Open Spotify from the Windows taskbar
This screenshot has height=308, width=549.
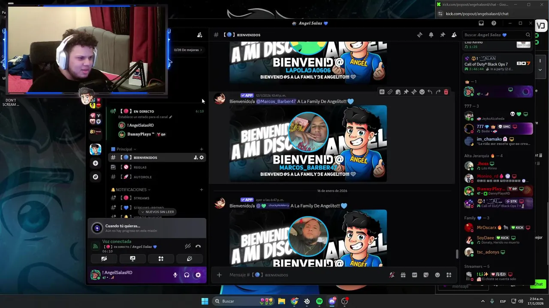[x=319, y=301]
